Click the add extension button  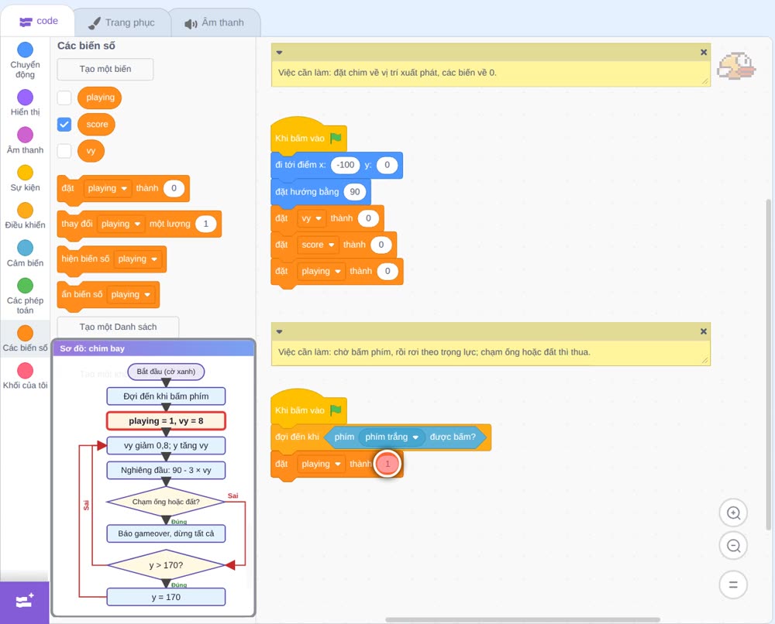pyautogui.click(x=25, y=602)
